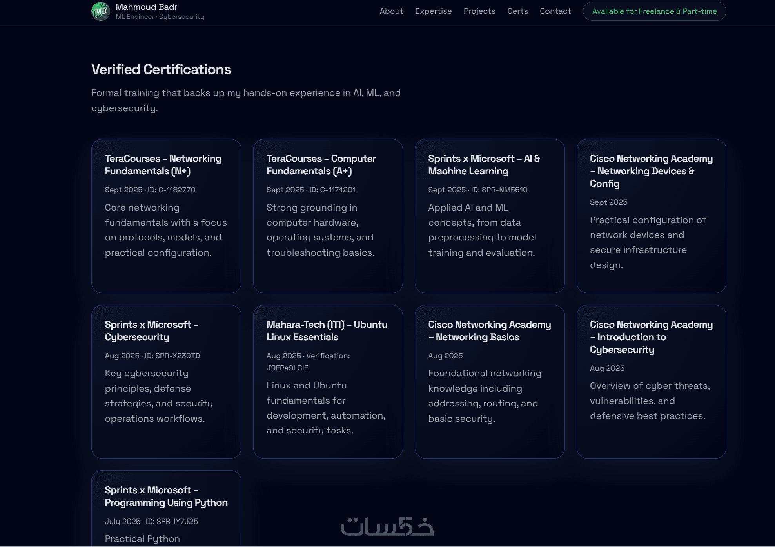Screen dimensions: 775x547
Task: Click Cisco Introduction to Cybersecurity card
Action: (x=651, y=381)
